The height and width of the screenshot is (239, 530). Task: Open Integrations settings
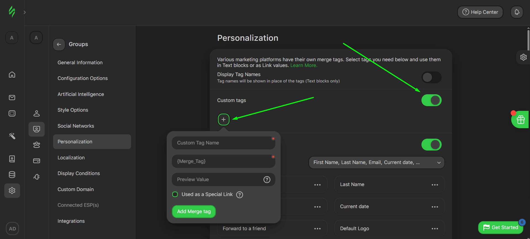click(92, 221)
